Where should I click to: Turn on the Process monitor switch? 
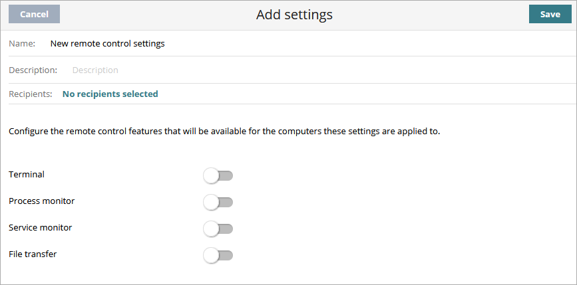coord(218,201)
